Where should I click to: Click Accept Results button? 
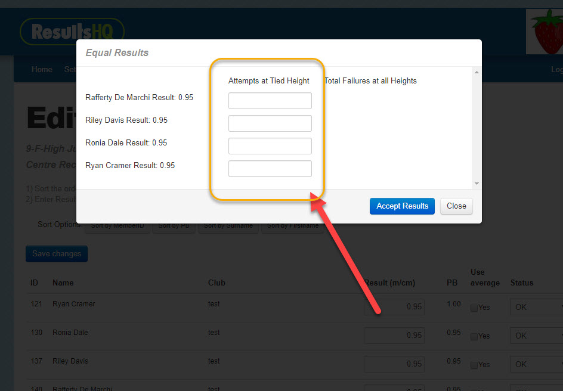coord(402,206)
